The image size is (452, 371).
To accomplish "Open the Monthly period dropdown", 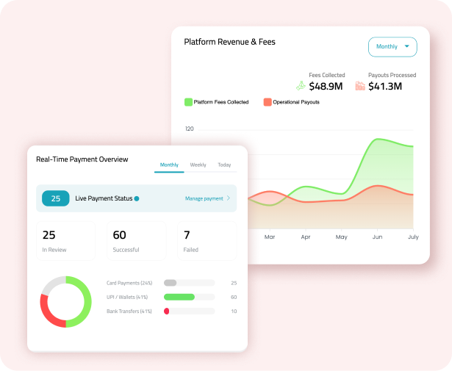I will [x=392, y=47].
